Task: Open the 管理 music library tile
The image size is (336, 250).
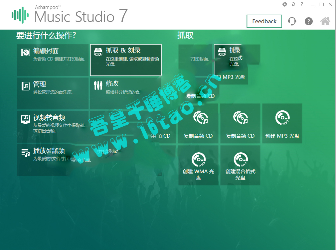Action: coord(53,93)
